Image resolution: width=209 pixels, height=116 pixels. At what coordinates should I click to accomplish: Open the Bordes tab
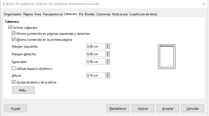[x=90, y=14]
